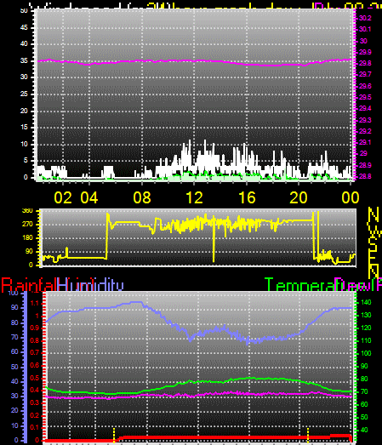Select 40 on the green temperature axis

coord(364,431)
